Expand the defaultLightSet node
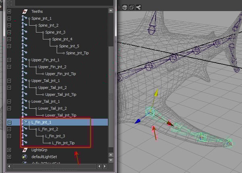Image resolution: width=242 pixels, height=173 pixels. [9, 156]
